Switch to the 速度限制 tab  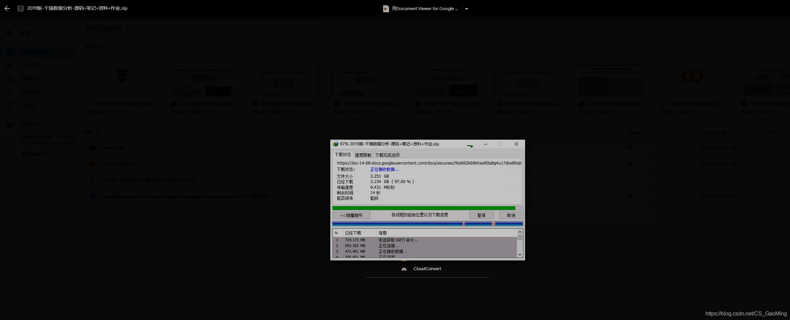tap(363, 155)
